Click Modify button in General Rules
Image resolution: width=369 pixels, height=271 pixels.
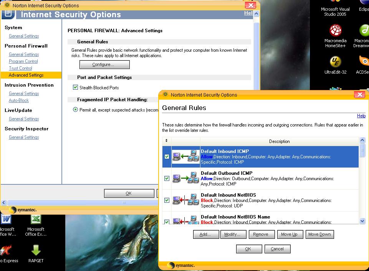[233, 234]
